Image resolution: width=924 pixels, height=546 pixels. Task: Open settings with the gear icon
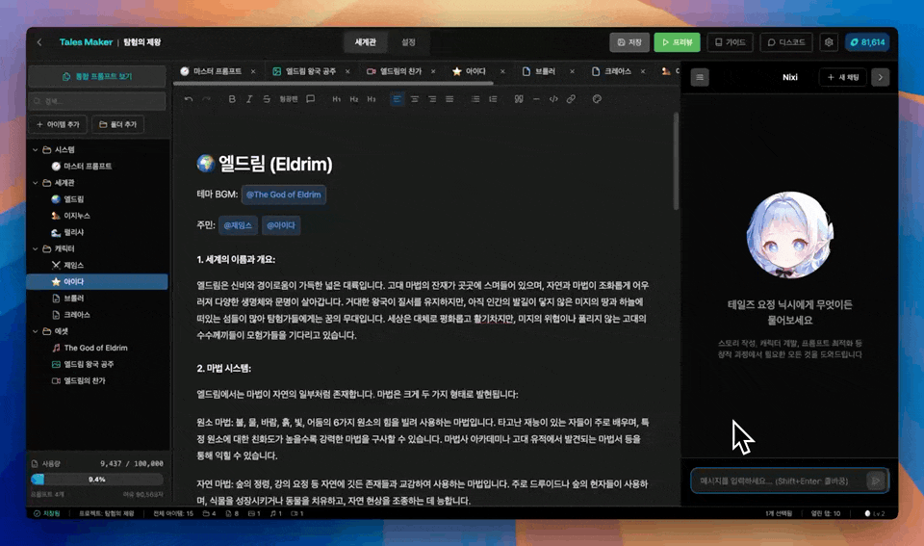point(828,42)
